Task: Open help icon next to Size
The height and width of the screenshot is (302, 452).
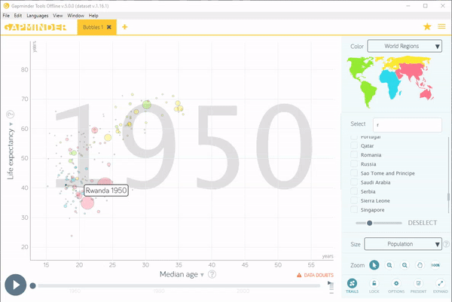Action: tap(446, 244)
